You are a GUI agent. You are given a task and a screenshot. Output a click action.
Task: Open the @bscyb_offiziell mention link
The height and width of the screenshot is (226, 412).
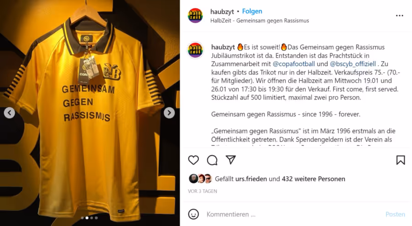point(353,64)
